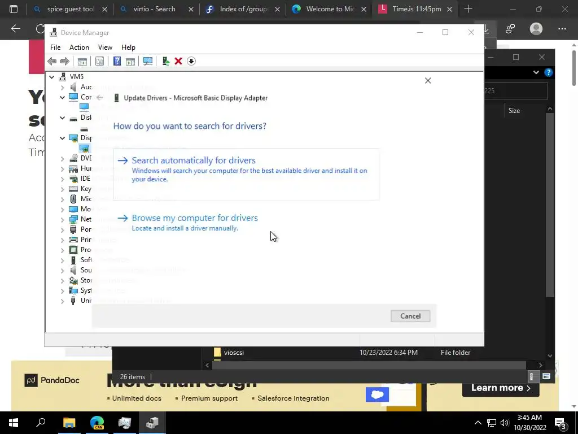Open the Windows Start menu
Screen dimensions: 578x434
14,423
